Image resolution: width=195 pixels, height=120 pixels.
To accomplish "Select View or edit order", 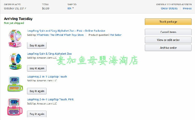I will click(168, 40).
